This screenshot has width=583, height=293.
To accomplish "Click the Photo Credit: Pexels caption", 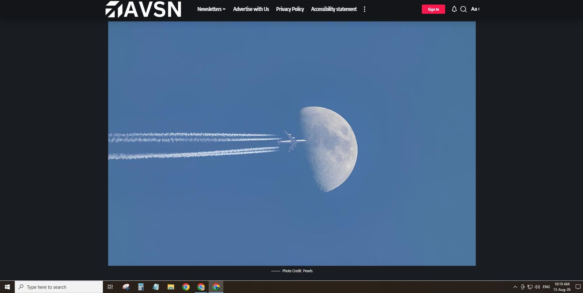I will click(x=297, y=271).
